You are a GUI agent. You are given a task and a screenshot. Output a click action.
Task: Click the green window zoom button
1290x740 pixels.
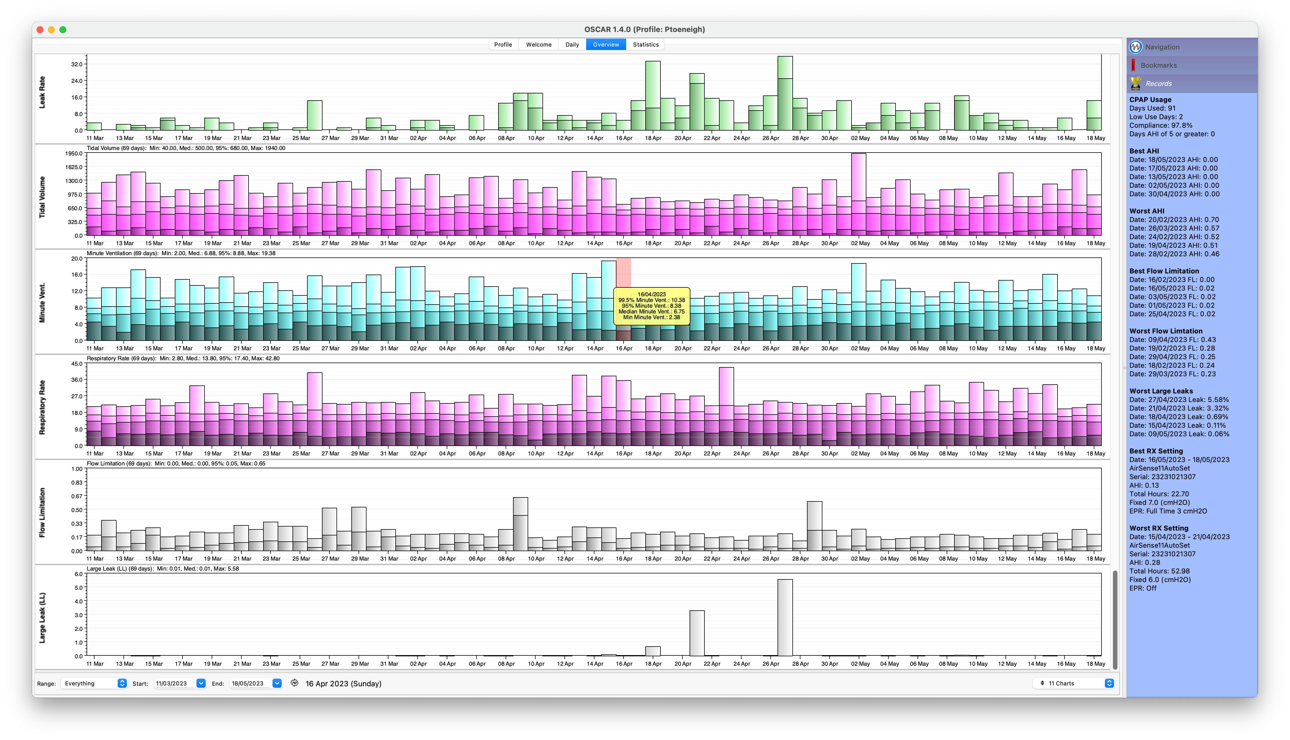click(x=63, y=29)
